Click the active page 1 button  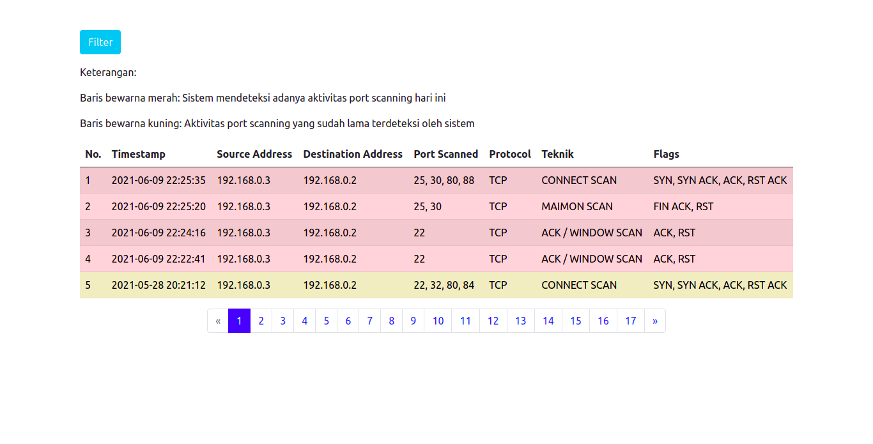click(x=239, y=321)
